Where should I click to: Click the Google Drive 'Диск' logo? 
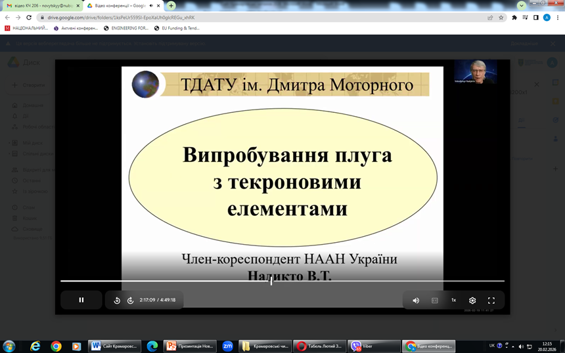tap(24, 62)
